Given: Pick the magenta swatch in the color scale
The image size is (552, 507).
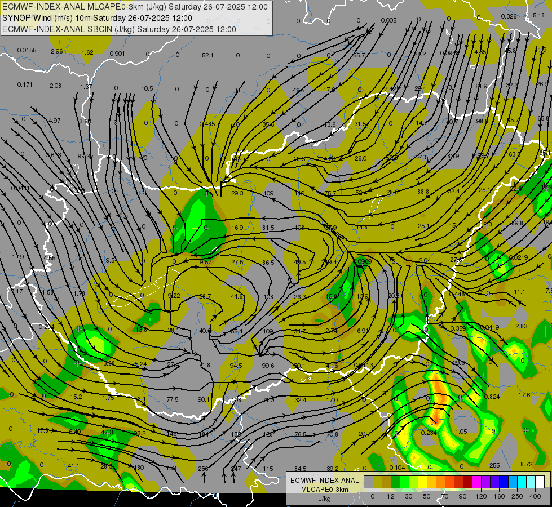Looking at the screenshot, I should click(476, 482).
